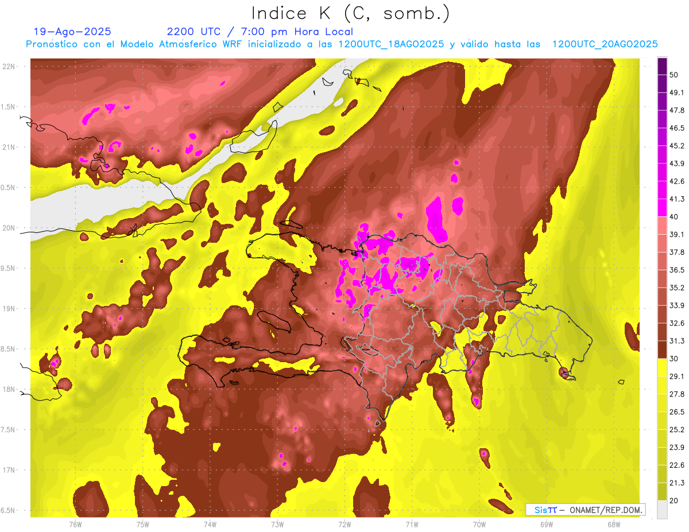The width and height of the screenshot is (689, 532).
Task: Click the legend value "32.6"
Action: point(678,323)
